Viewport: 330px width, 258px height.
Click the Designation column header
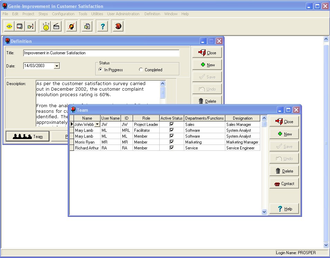(x=243, y=118)
